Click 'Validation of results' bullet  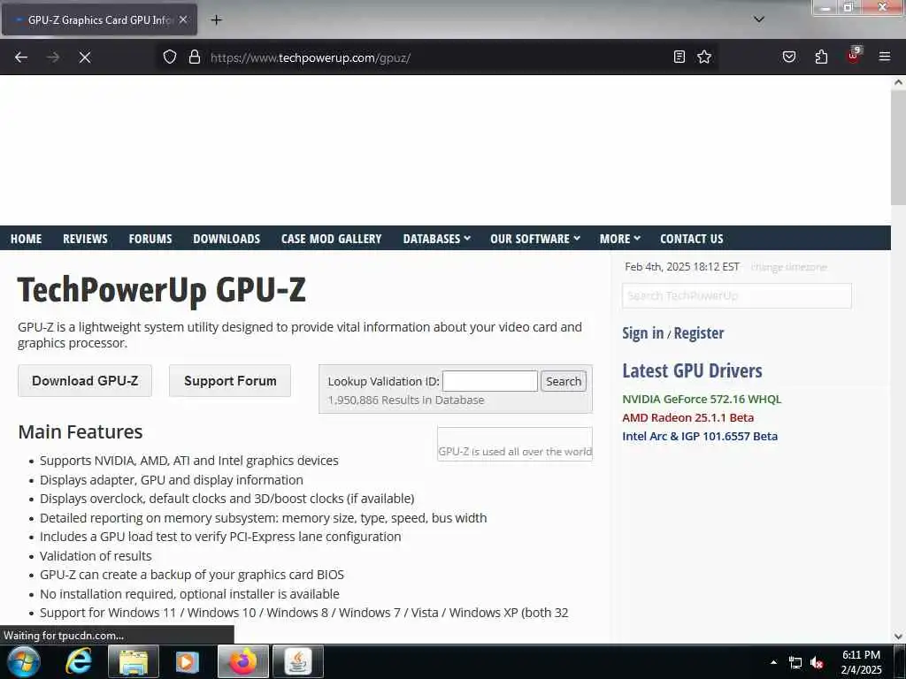click(96, 556)
